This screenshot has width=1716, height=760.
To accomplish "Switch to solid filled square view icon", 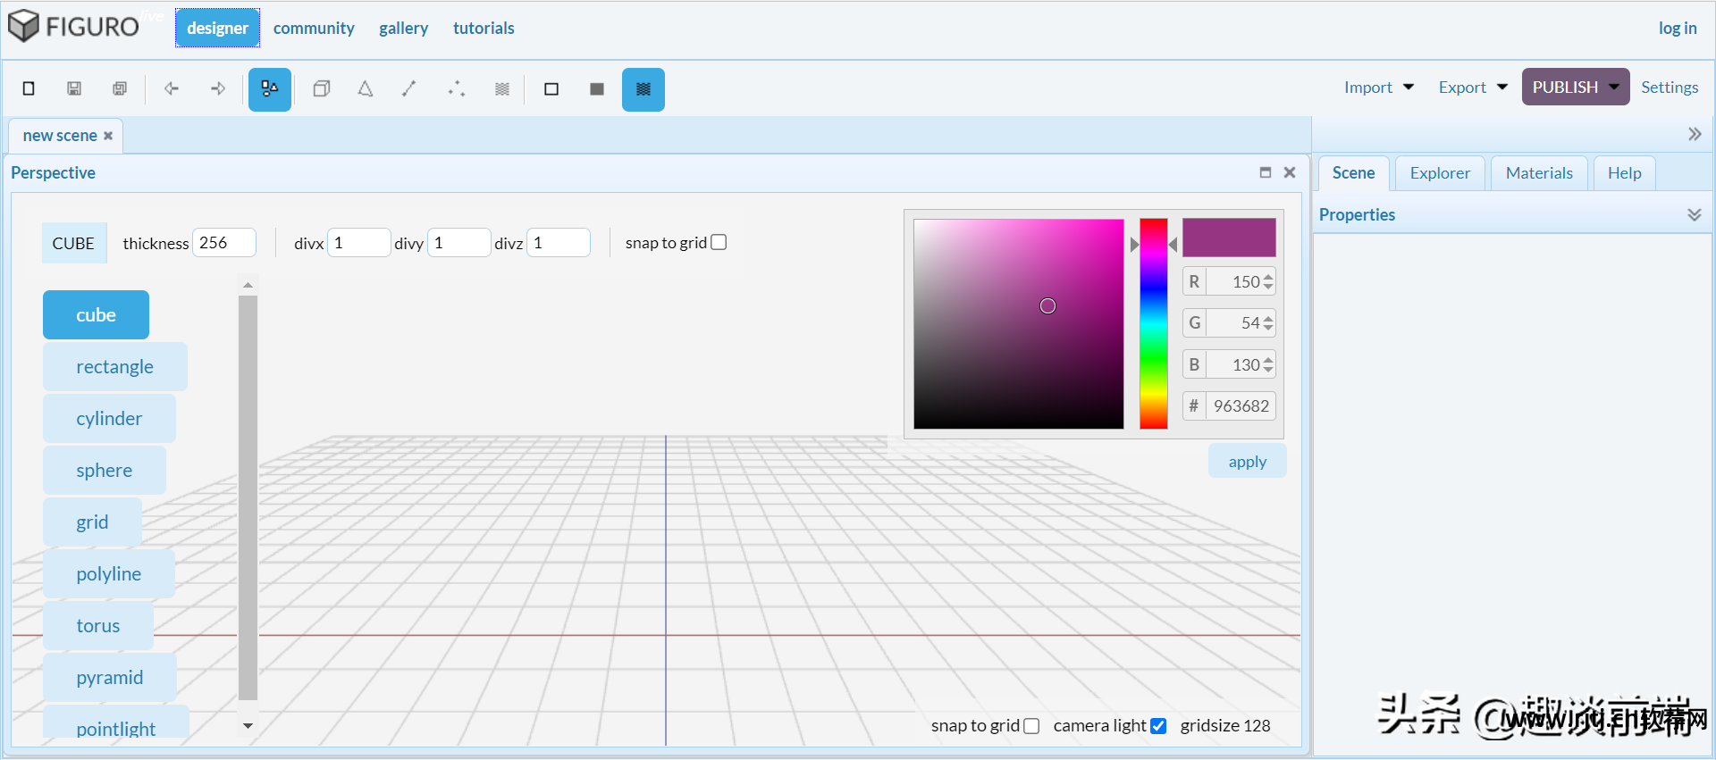I will (x=597, y=88).
